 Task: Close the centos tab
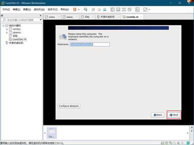[x=58, y=17]
